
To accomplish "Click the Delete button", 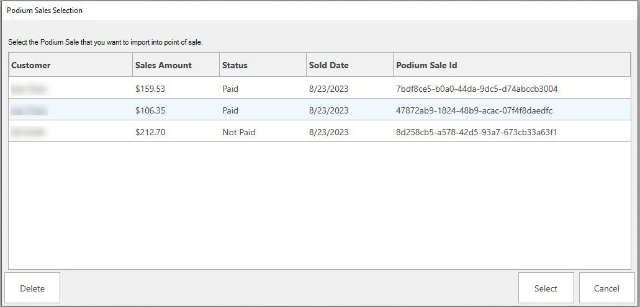I will click(x=32, y=288).
